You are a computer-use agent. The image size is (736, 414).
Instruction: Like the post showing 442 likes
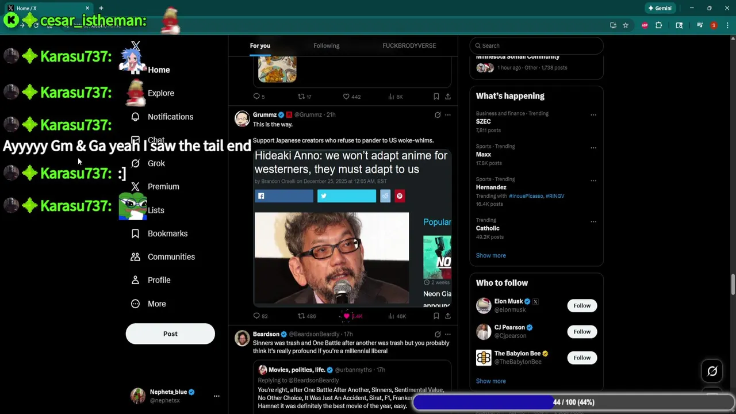pos(351,97)
